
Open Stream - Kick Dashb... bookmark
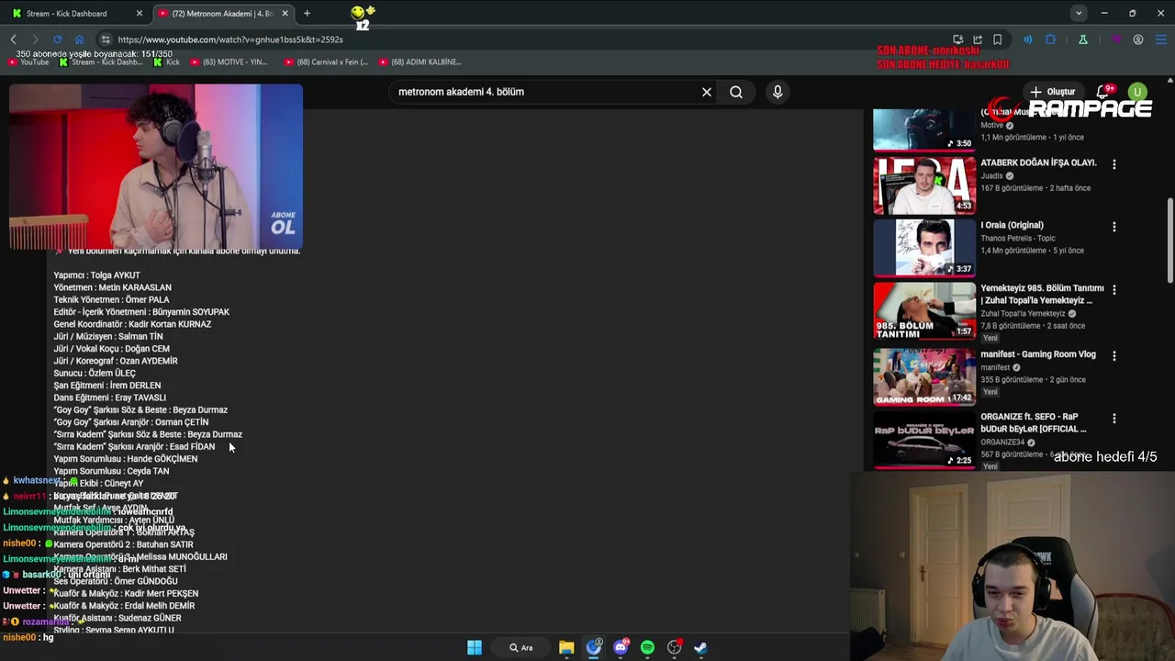click(101, 62)
